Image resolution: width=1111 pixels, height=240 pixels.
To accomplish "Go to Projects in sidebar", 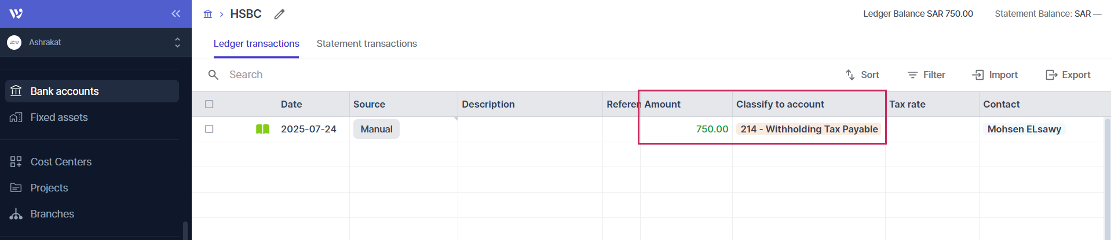I will [x=49, y=188].
